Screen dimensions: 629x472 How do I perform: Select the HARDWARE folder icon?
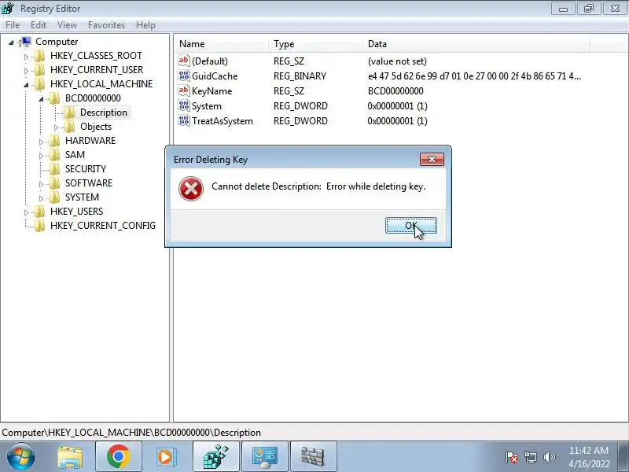click(x=54, y=141)
